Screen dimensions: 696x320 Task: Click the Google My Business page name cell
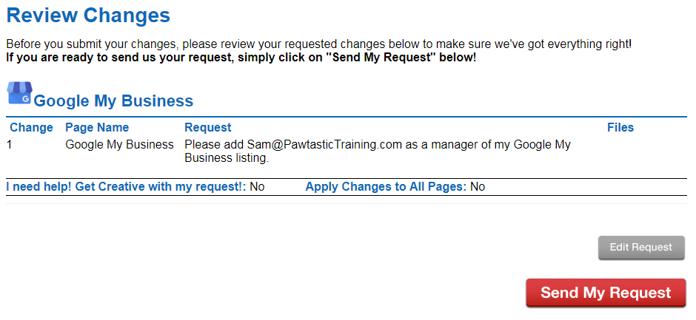119,145
